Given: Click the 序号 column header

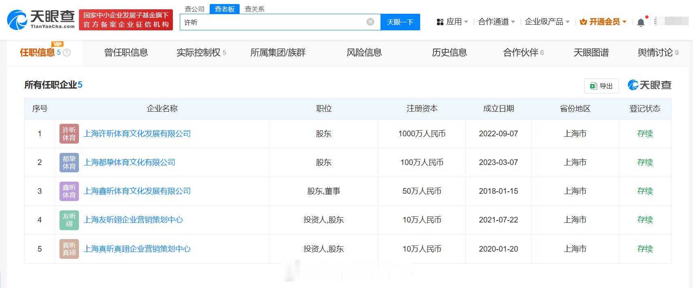Looking at the screenshot, I should coord(40,108).
